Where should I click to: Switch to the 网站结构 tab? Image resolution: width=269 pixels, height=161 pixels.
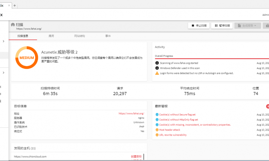(x=79, y=36)
